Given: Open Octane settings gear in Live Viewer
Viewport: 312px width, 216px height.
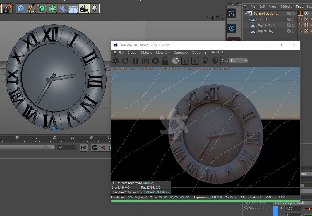Looking at the screenshot, I should pos(155,61).
